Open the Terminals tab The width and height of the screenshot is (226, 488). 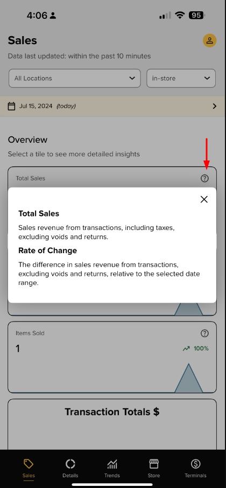coord(195,469)
